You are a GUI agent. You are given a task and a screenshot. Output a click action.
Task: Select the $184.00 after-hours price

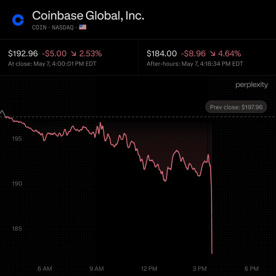tap(162, 54)
